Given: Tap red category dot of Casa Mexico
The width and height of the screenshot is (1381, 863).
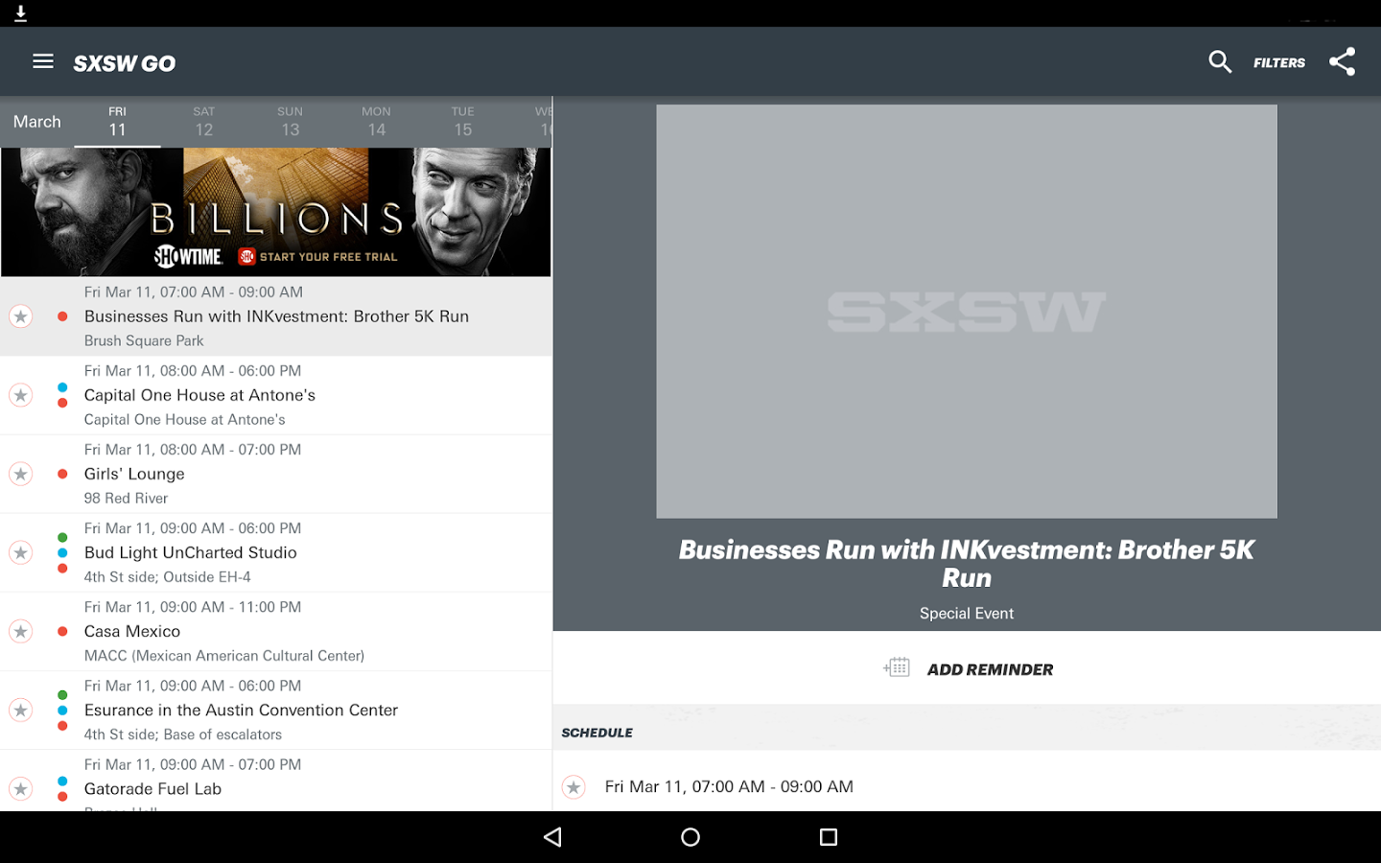Looking at the screenshot, I should tap(62, 631).
